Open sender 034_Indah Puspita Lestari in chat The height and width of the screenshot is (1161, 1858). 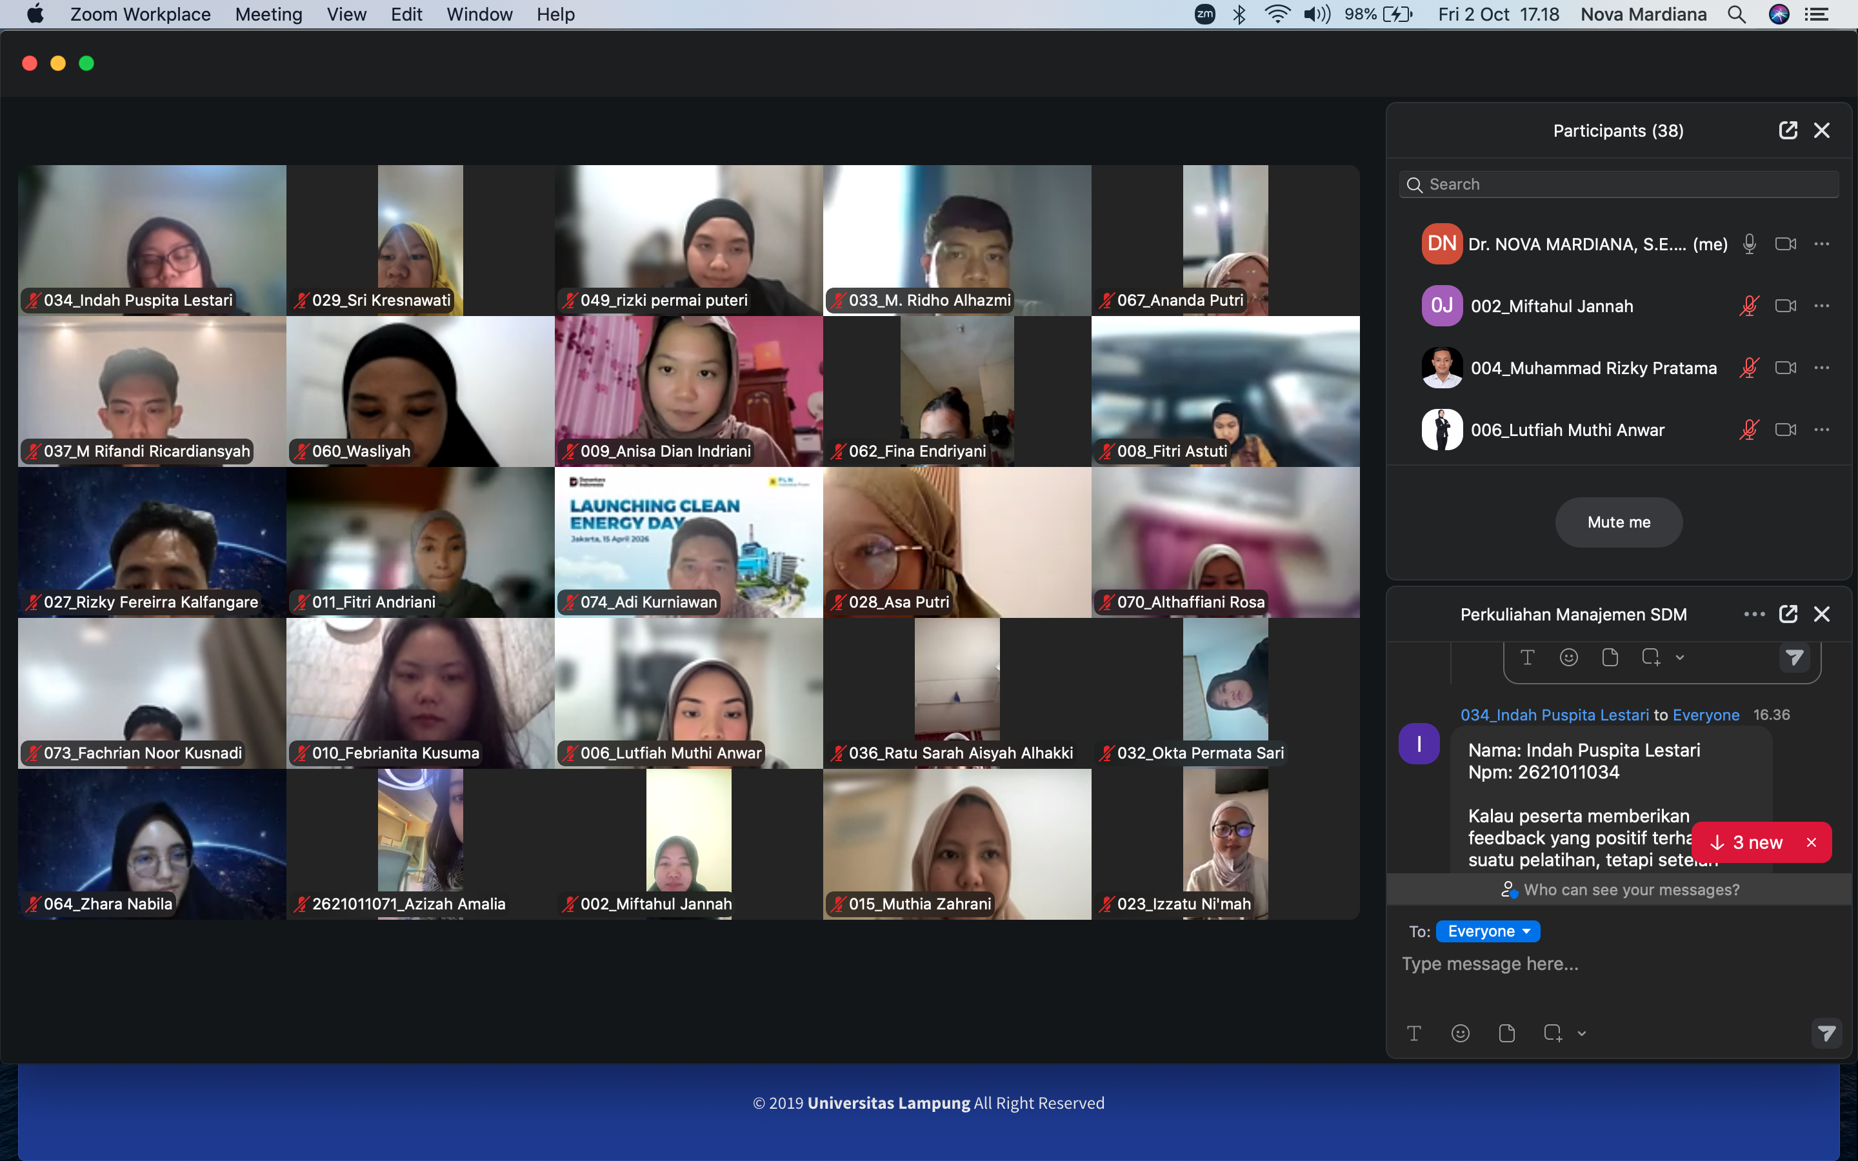tap(1554, 715)
